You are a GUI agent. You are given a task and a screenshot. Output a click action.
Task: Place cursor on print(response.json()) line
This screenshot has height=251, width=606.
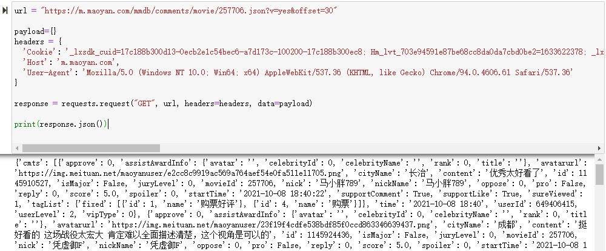tap(60, 124)
